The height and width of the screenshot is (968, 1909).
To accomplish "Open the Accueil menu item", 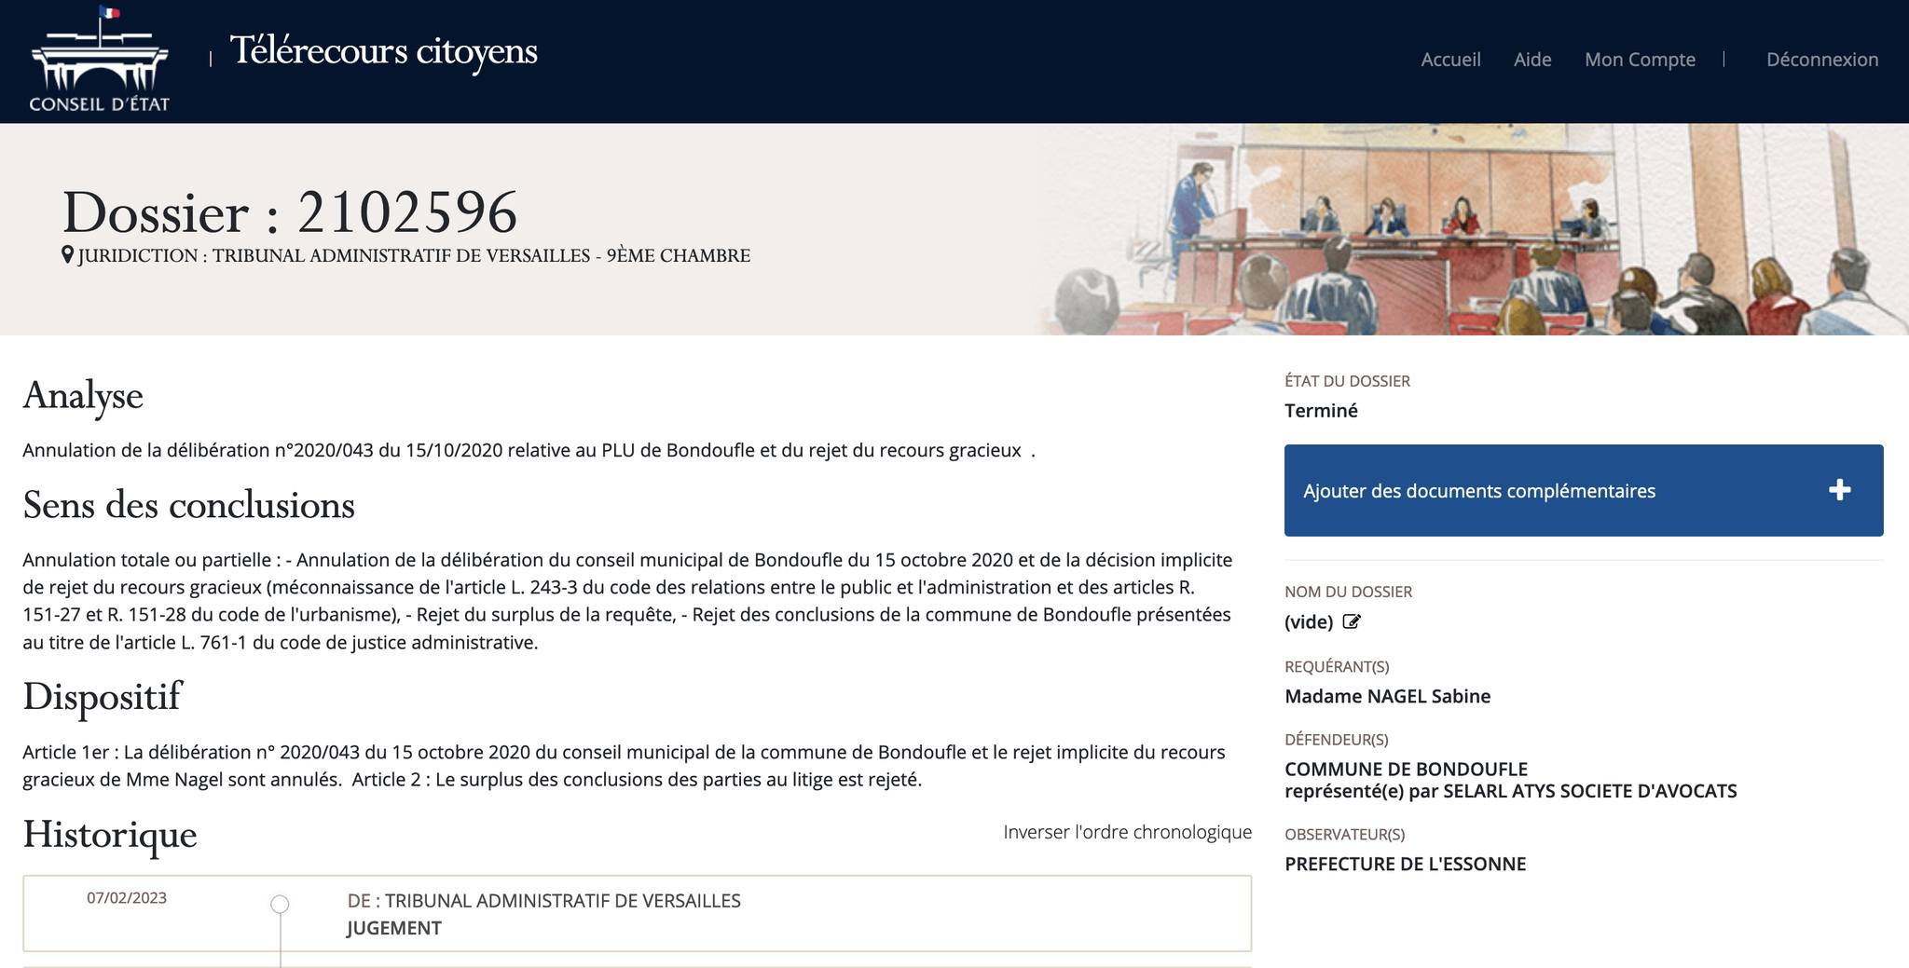I will coord(1449,60).
